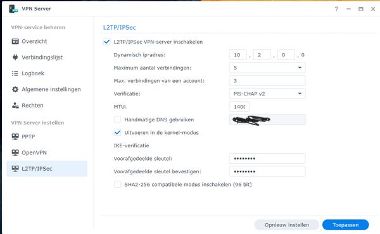
Task: Close the VPN Server window
Action: (x=373, y=9)
